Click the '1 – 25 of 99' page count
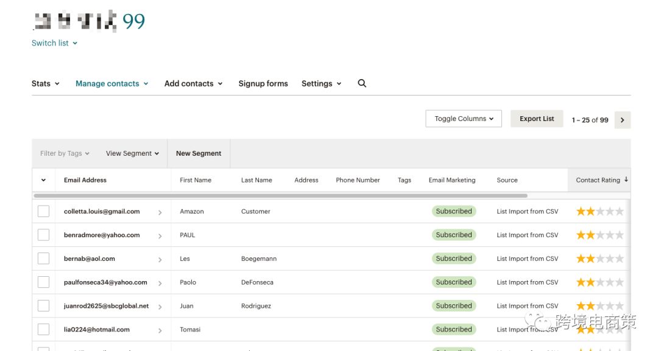658x351 pixels. coord(590,120)
